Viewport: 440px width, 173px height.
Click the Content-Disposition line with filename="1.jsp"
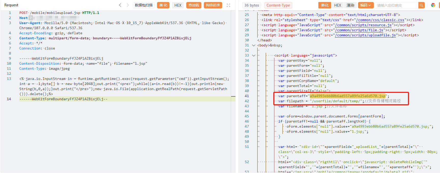83,63
